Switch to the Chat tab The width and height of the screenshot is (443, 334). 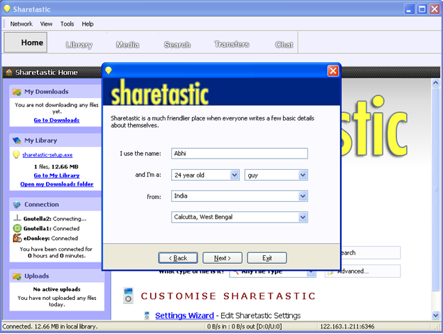284,45
